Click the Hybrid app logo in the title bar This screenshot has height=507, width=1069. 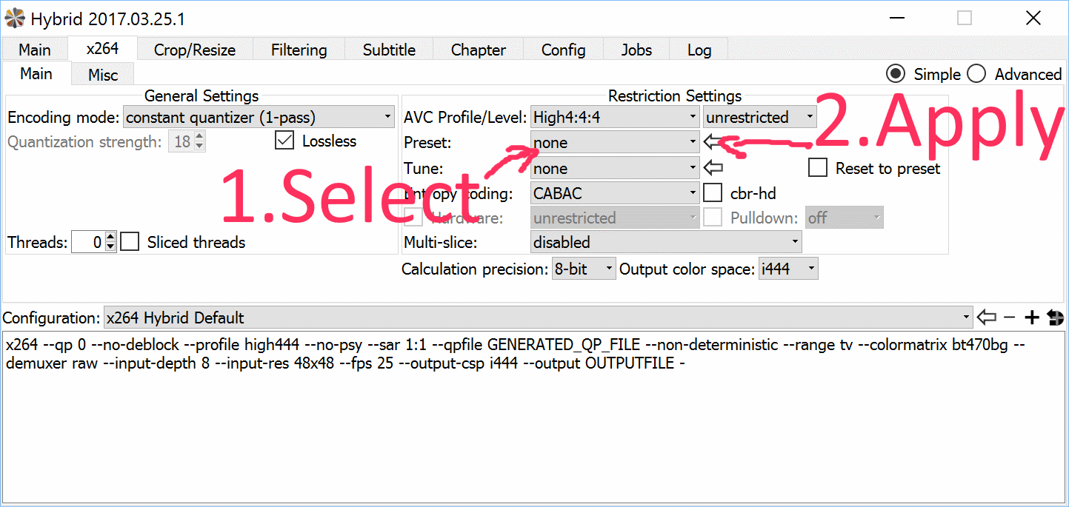pyautogui.click(x=14, y=17)
